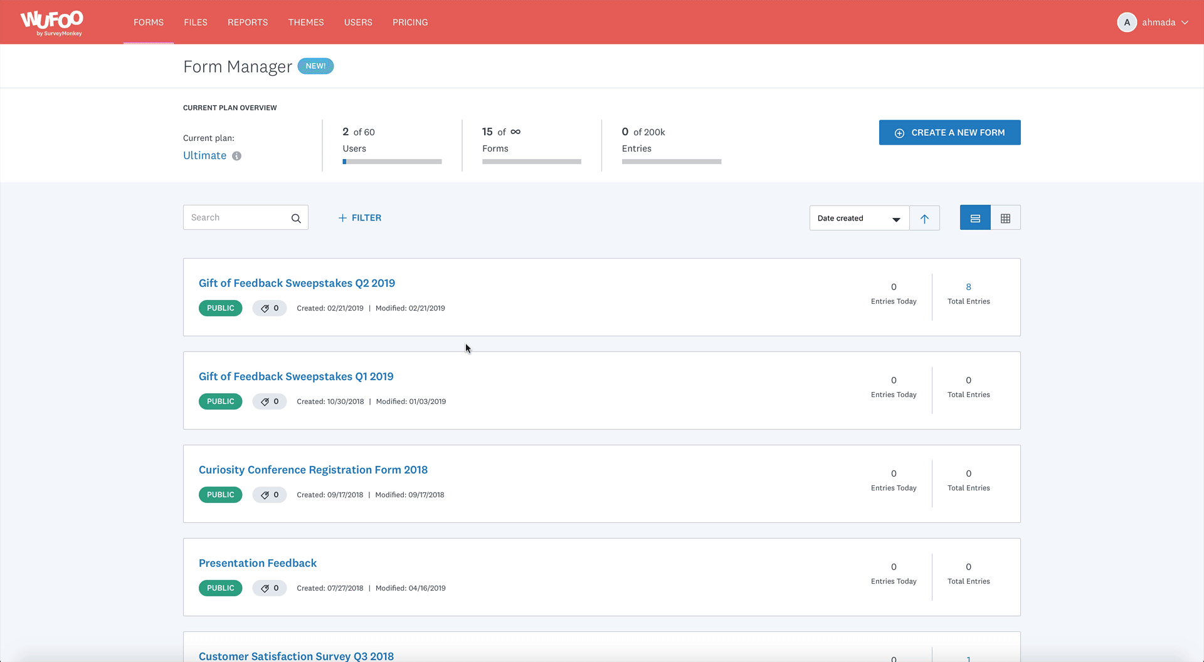This screenshot has height=662, width=1204.
Task: Click the Users usage progress bar
Action: tap(392, 162)
